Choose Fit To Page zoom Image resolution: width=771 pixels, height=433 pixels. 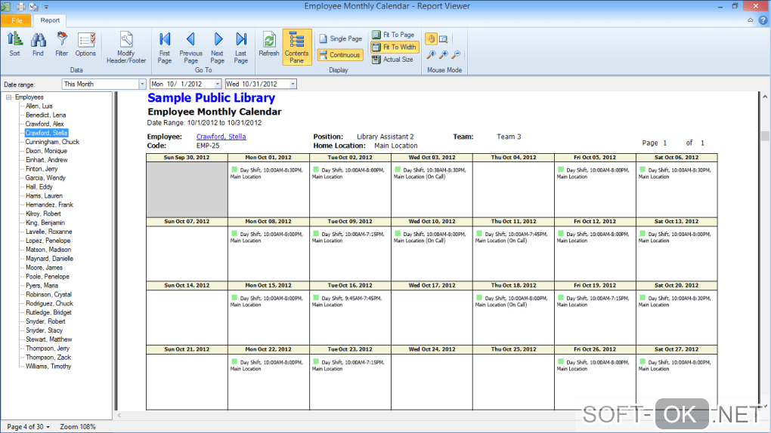coord(393,35)
